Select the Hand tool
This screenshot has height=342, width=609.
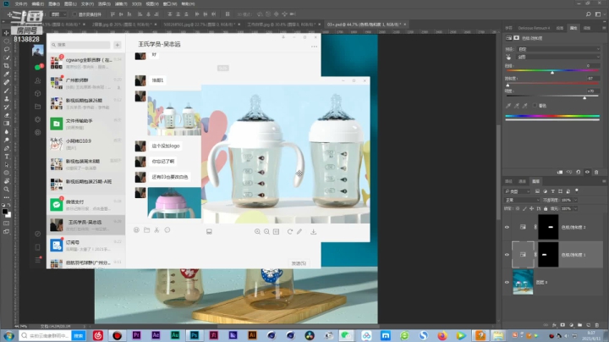6,181
